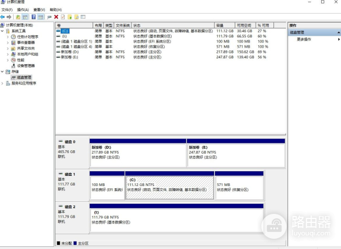Sort by the 容量 column header
Viewport: 341px width, 249px height.
(220, 26)
